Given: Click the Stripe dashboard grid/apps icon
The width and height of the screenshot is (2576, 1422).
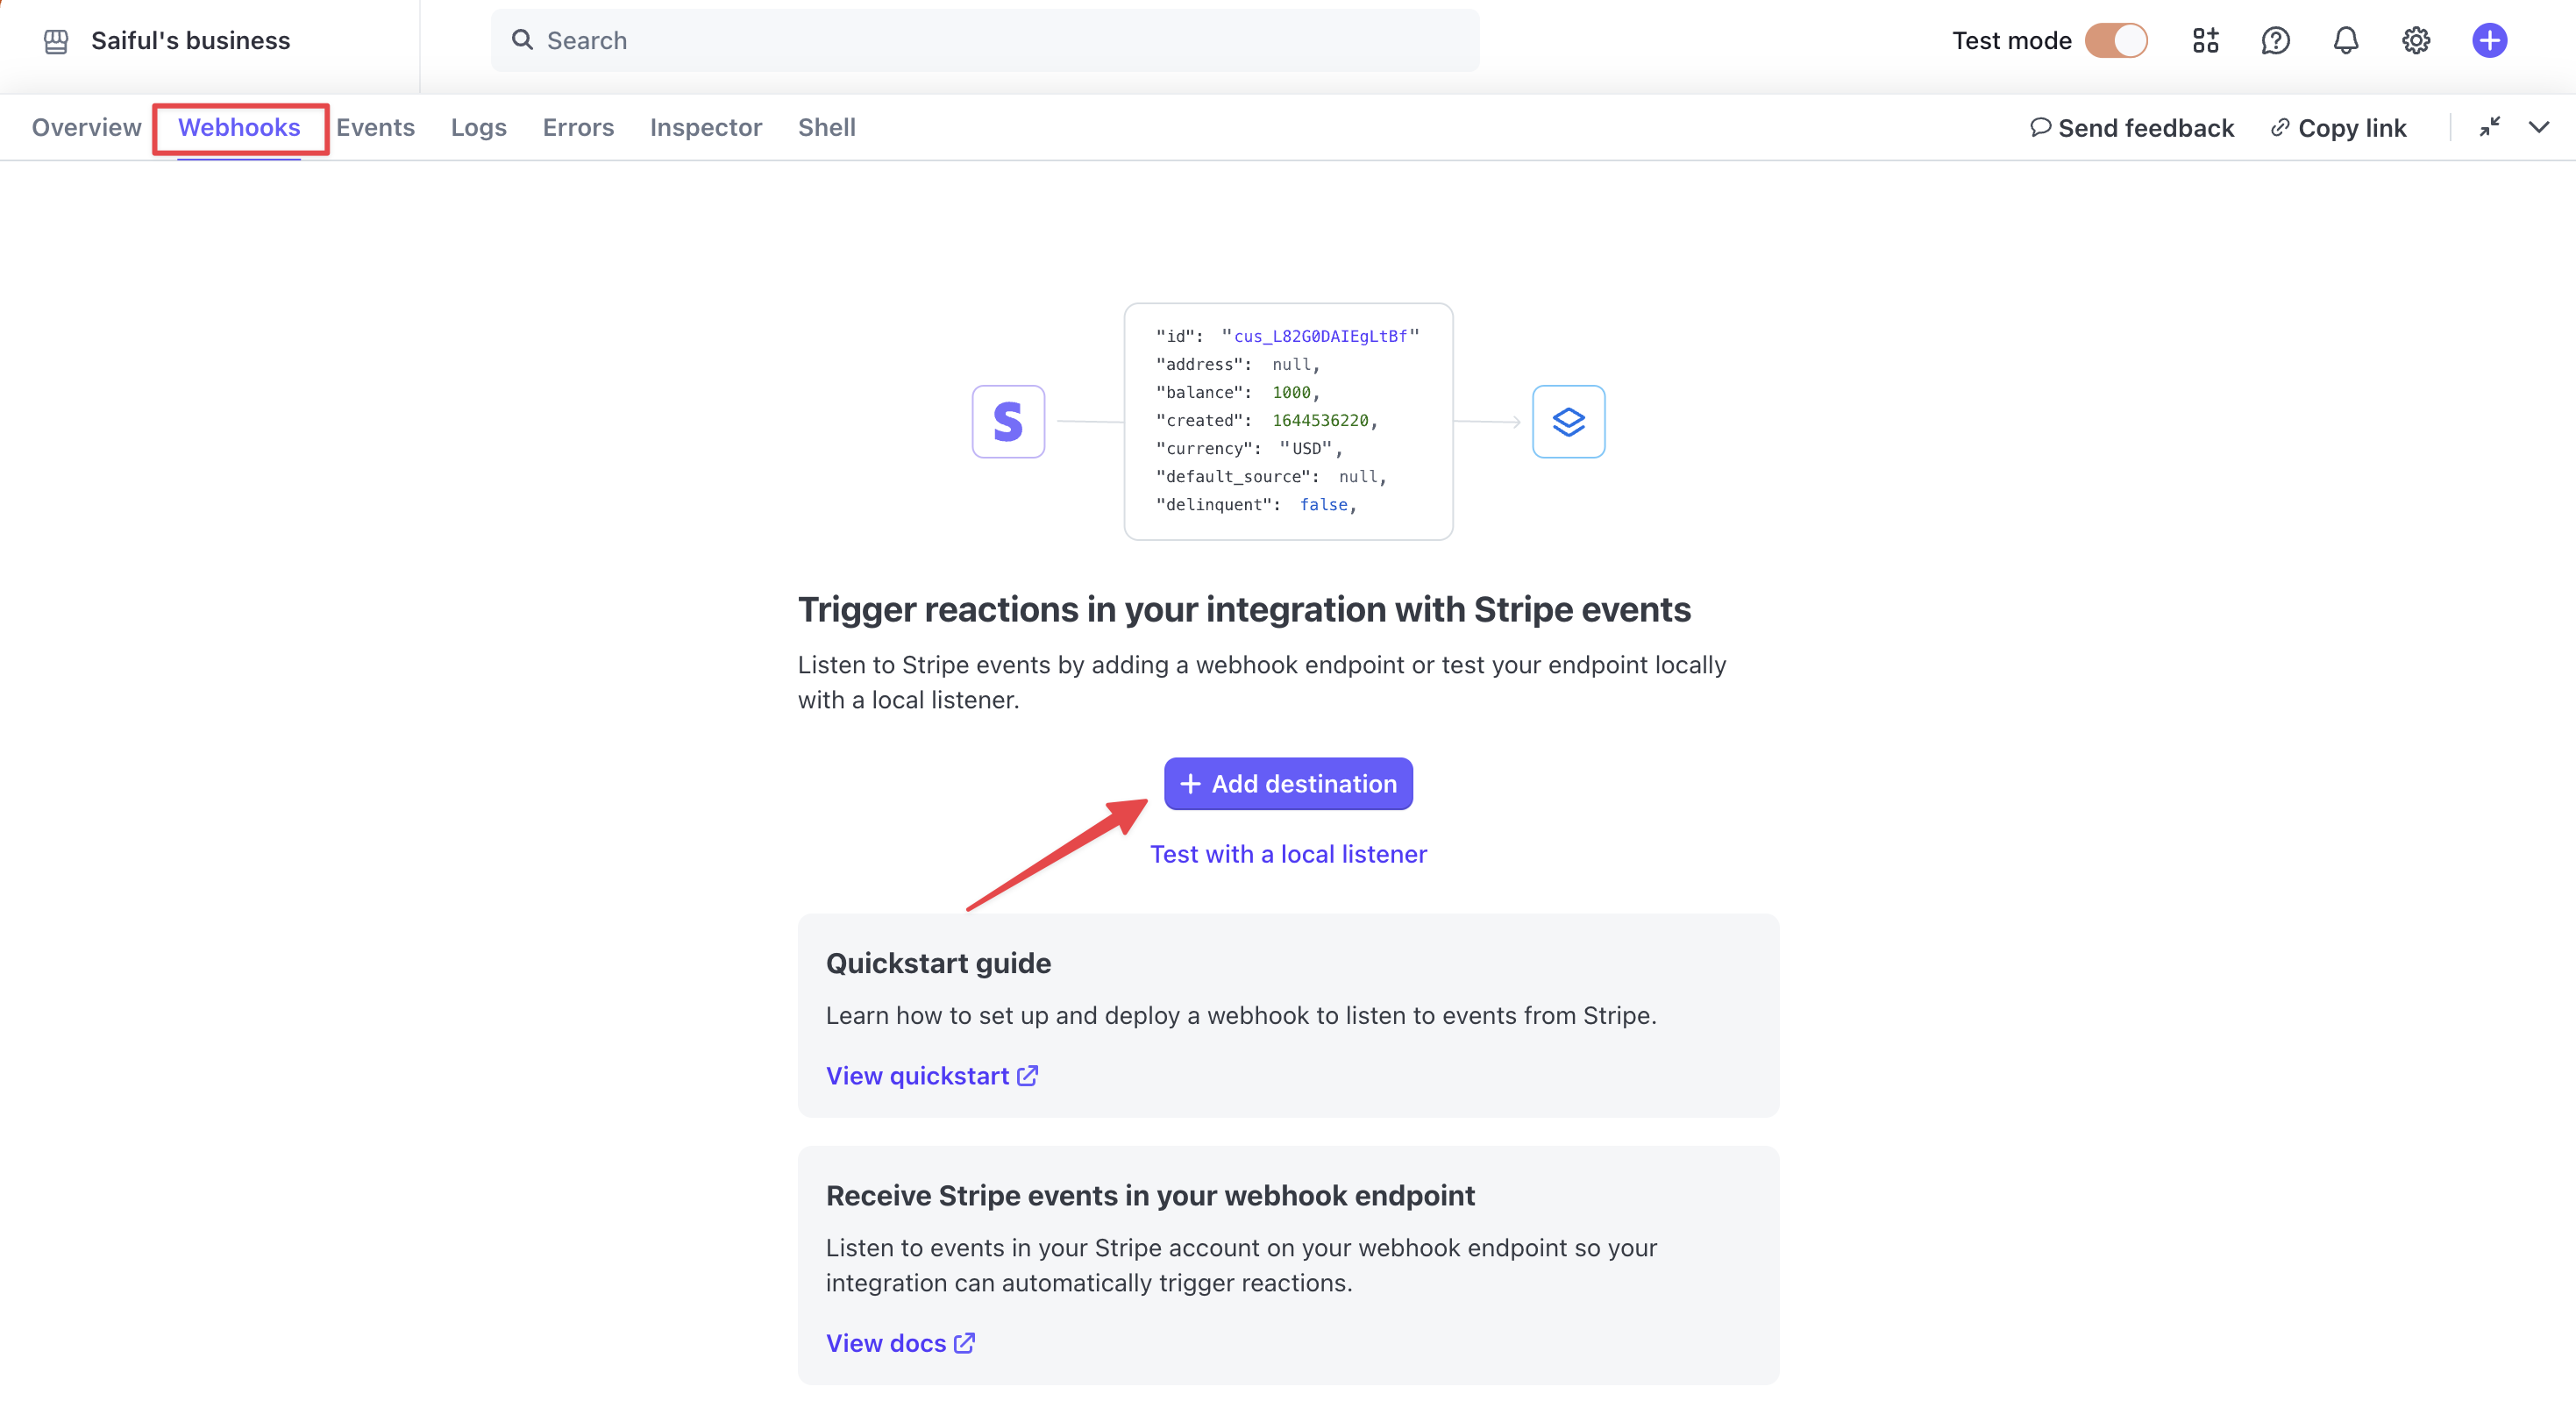Looking at the screenshot, I should [x=2207, y=39].
